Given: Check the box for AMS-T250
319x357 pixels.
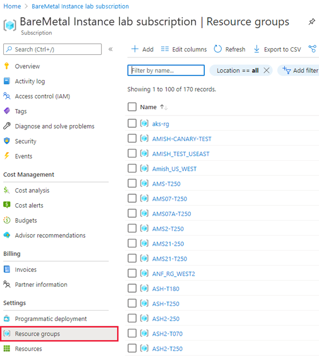Looking at the screenshot, I should coord(132,184).
